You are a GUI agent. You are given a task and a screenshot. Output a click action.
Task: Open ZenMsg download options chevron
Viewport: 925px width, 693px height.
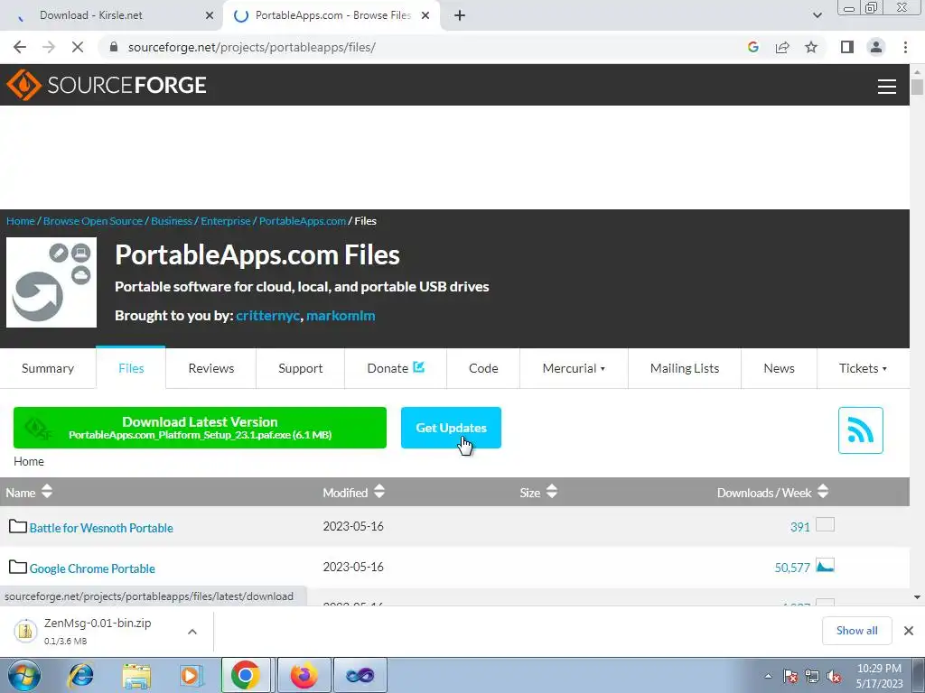(192, 632)
